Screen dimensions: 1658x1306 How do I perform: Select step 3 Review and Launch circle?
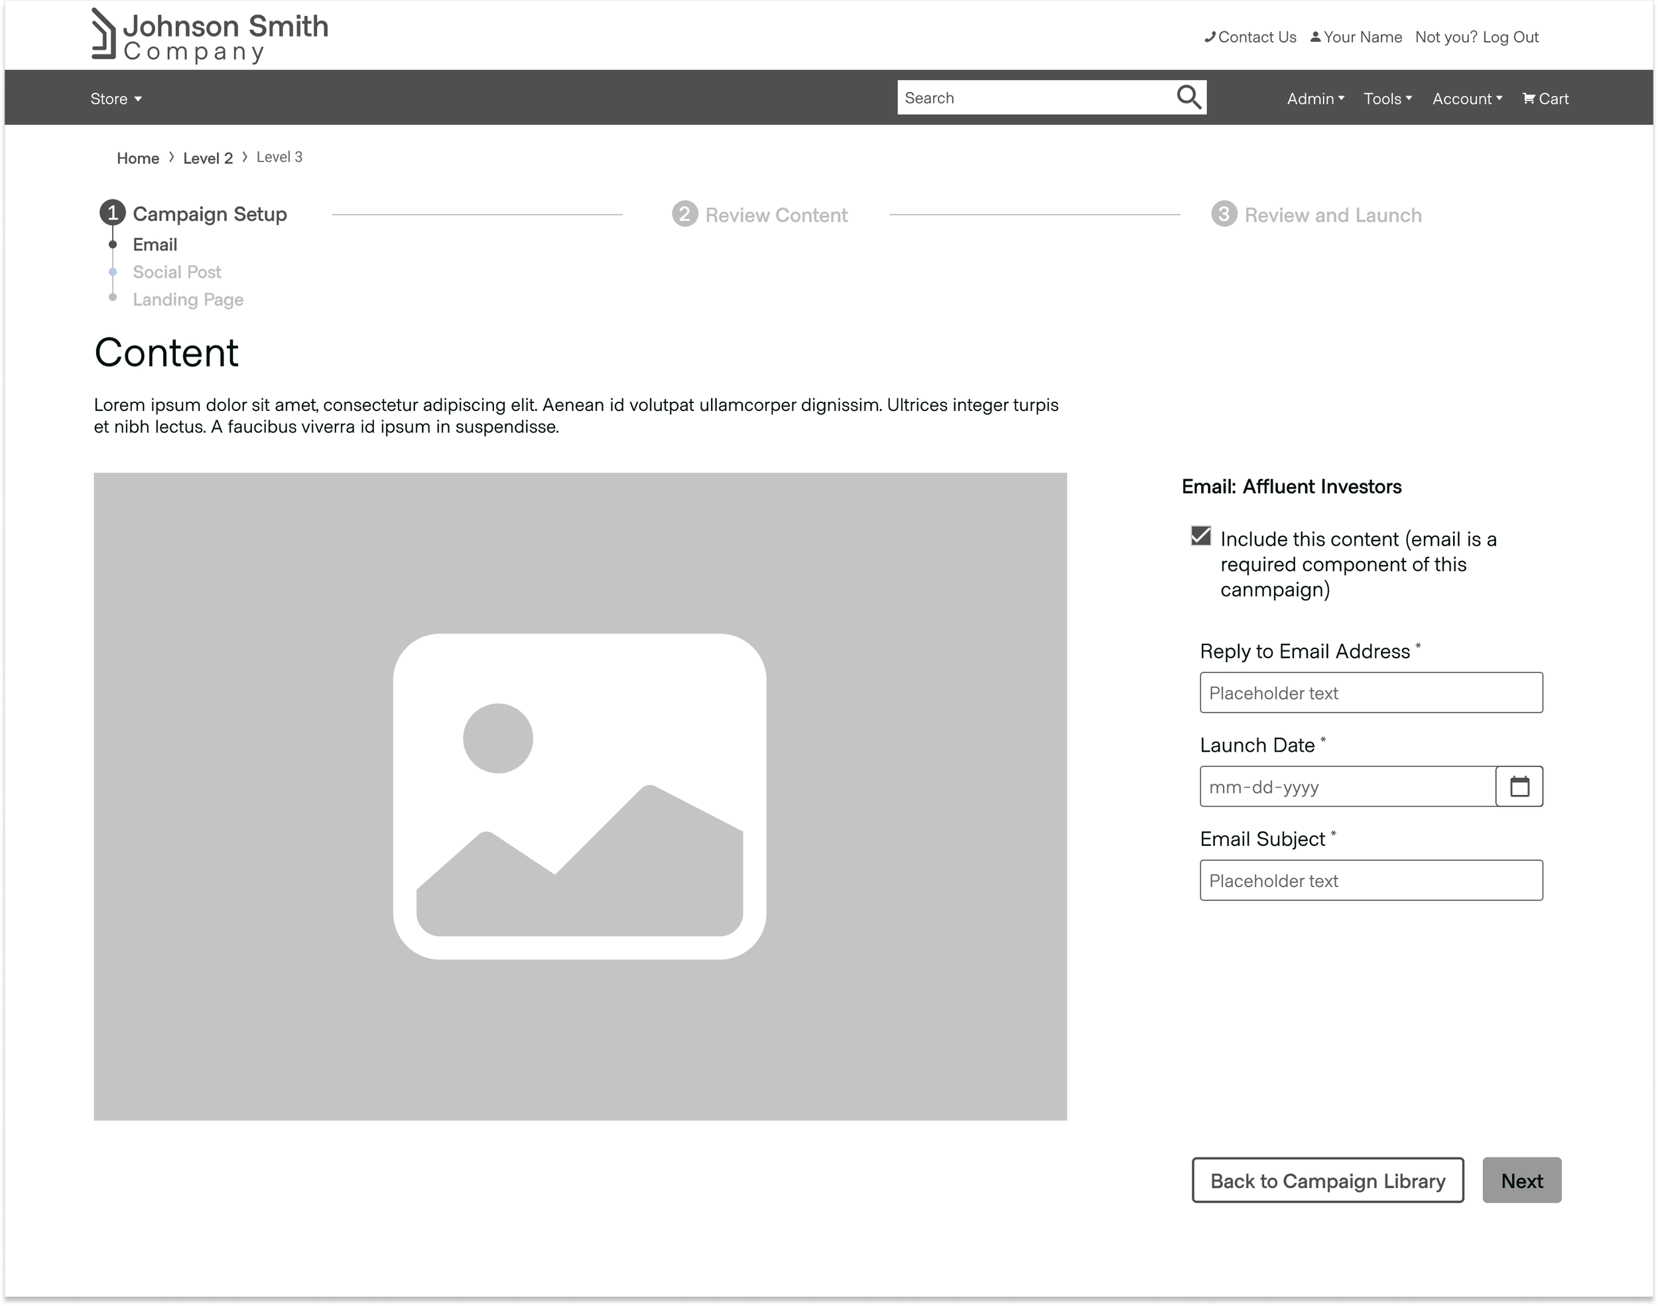1224,214
